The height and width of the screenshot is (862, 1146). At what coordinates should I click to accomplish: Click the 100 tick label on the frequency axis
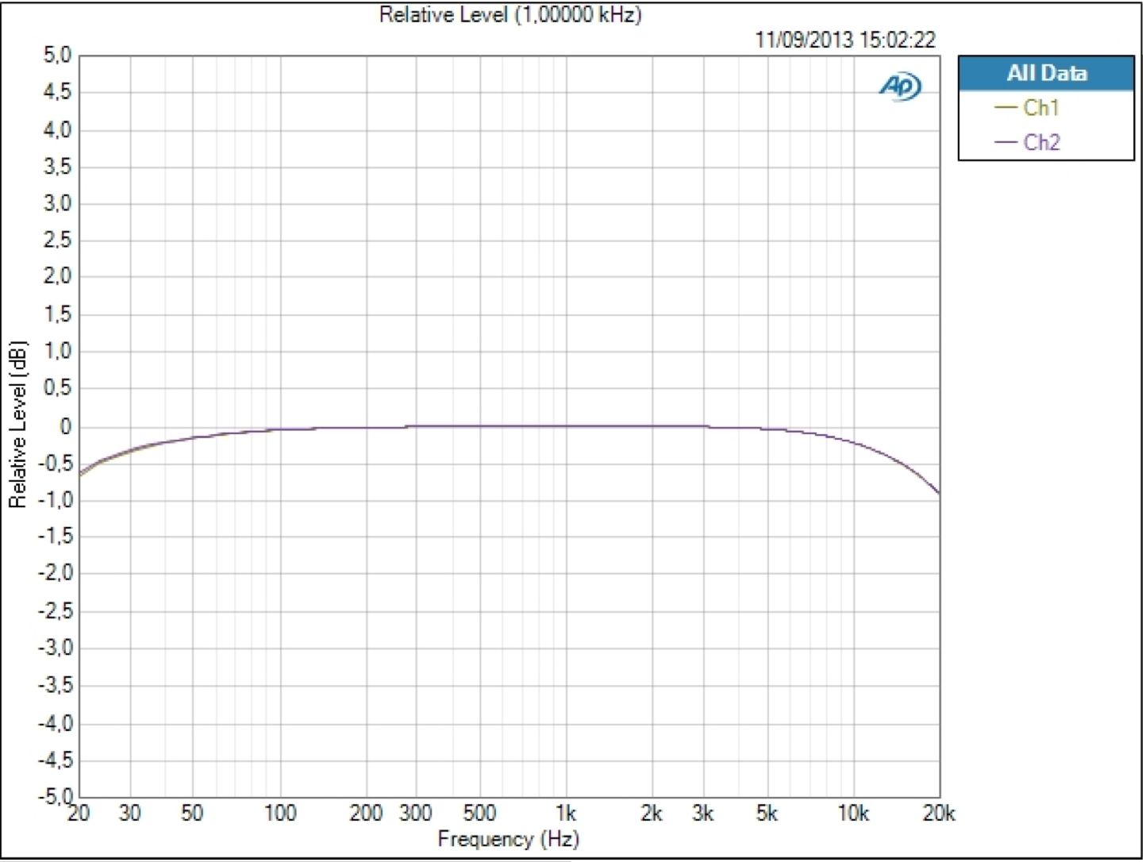pyautogui.click(x=279, y=813)
